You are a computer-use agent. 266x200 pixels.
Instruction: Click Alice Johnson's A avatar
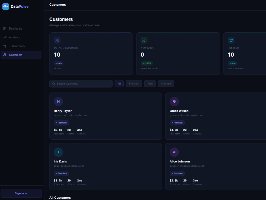pyautogui.click(x=174, y=152)
